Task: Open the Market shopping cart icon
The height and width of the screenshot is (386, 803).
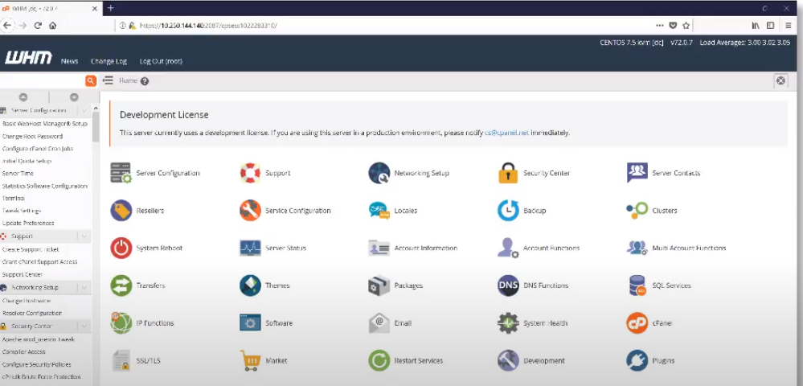Action: click(x=250, y=360)
